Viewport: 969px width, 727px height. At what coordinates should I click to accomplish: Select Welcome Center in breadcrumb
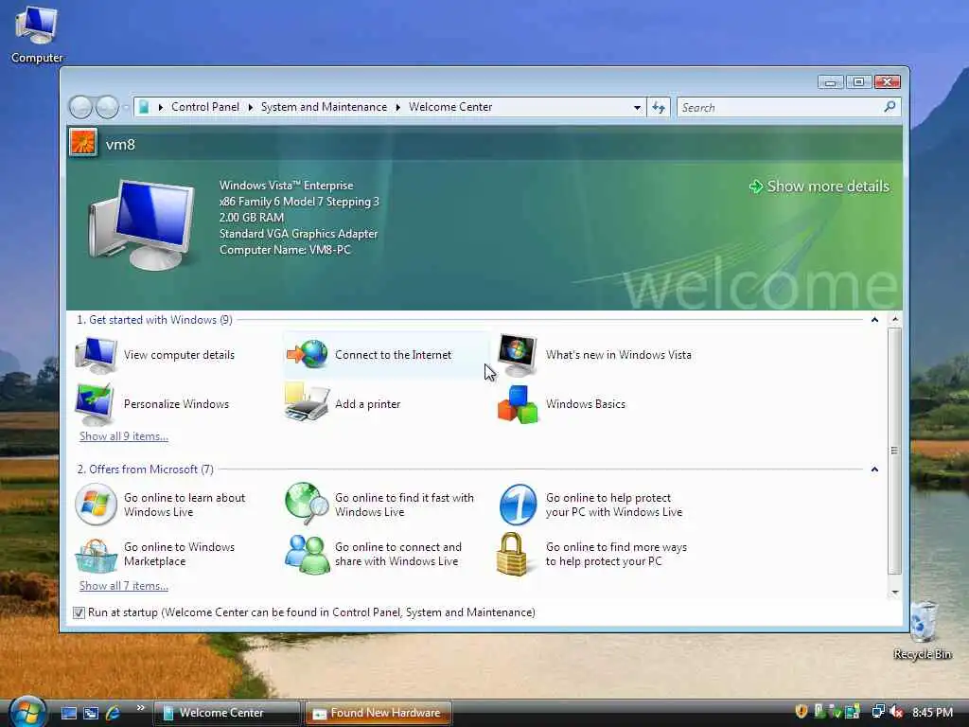450,107
